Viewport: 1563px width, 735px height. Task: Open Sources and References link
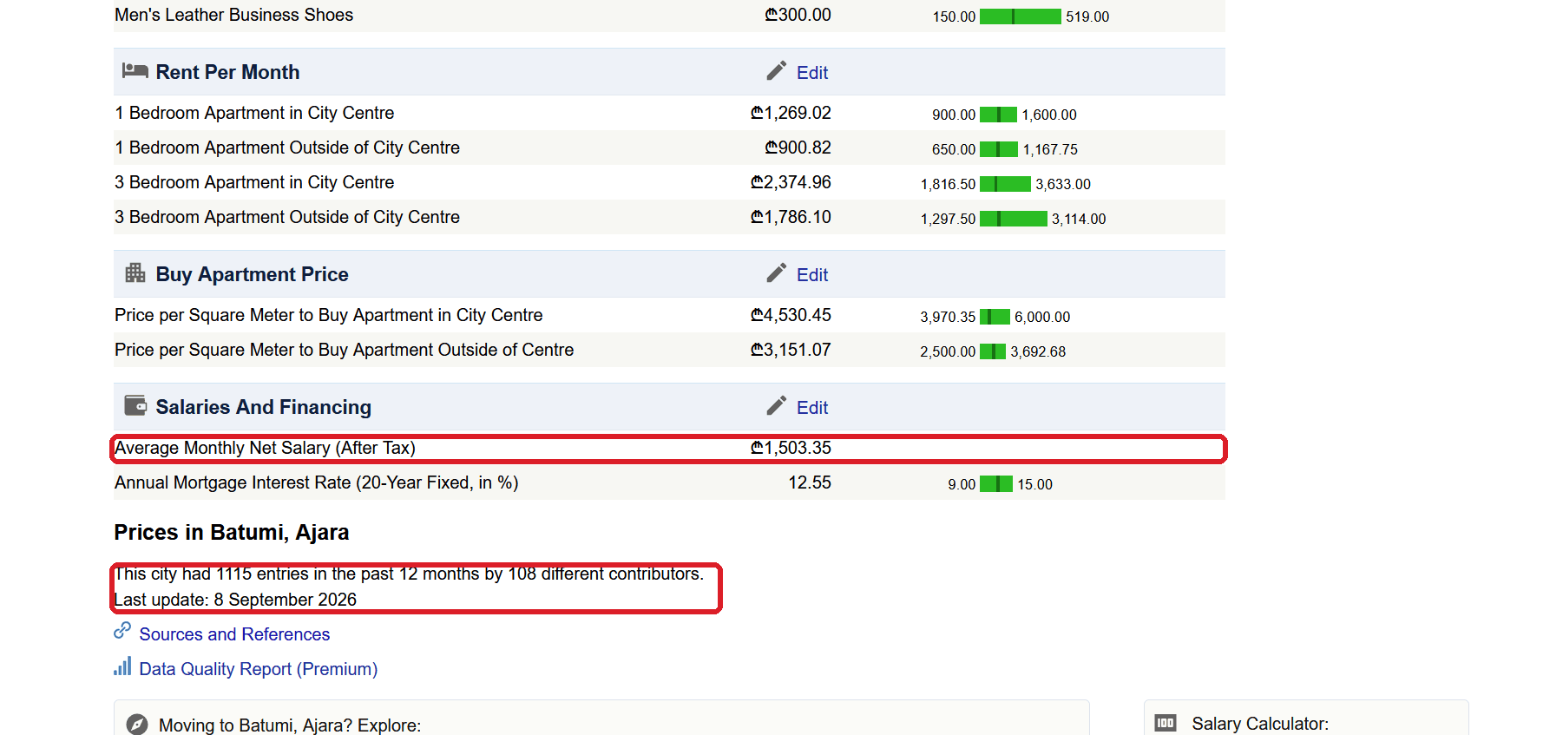point(234,634)
